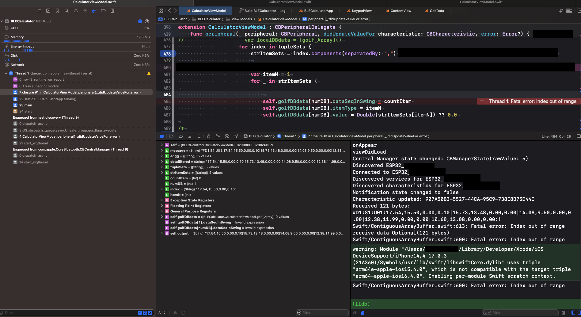The height and width of the screenshot is (317, 581).
Task: Click Simulate Location arrow icon
Action: [236, 136]
